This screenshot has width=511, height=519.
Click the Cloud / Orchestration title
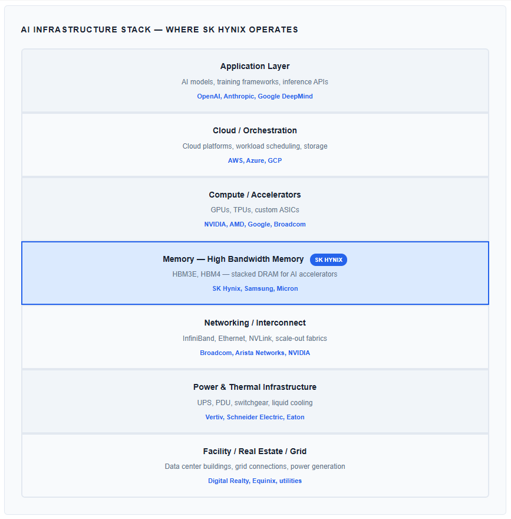tap(255, 130)
